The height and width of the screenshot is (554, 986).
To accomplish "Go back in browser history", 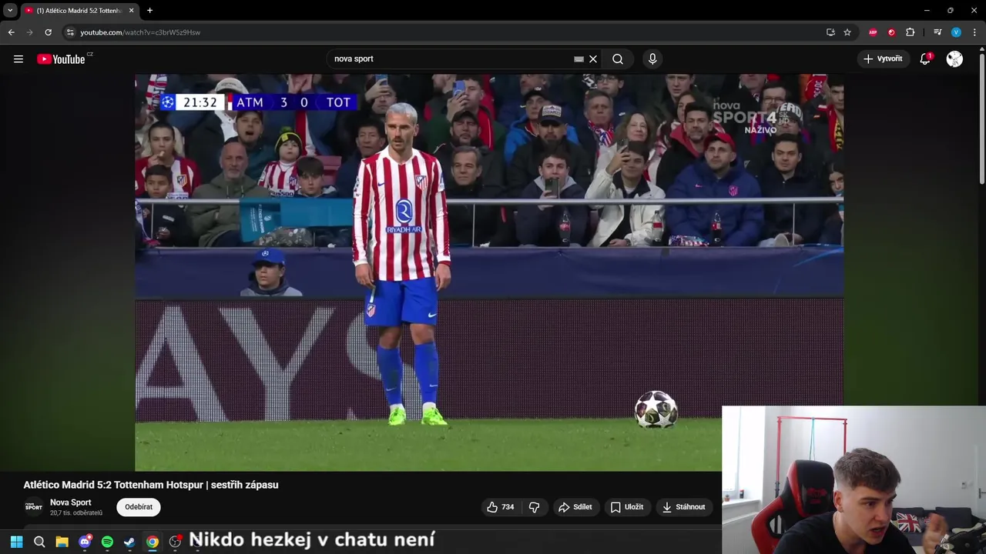I will point(11,32).
